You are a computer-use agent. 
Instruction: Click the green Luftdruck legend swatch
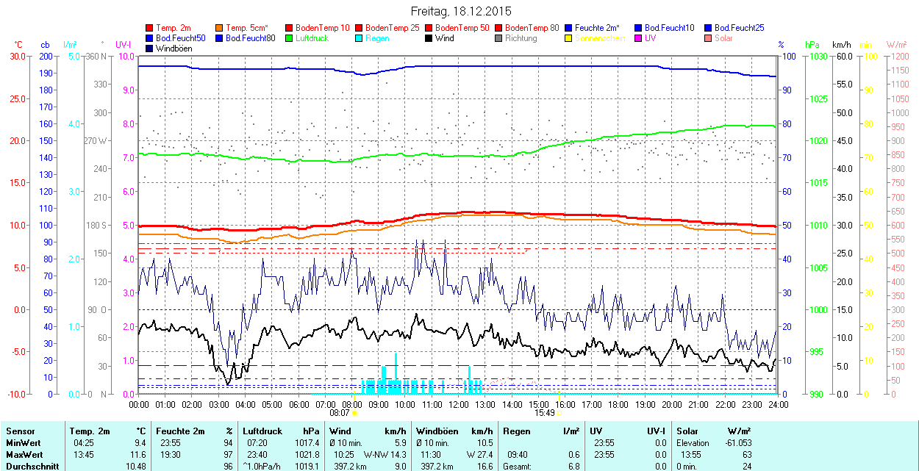[x=290, y=38]
